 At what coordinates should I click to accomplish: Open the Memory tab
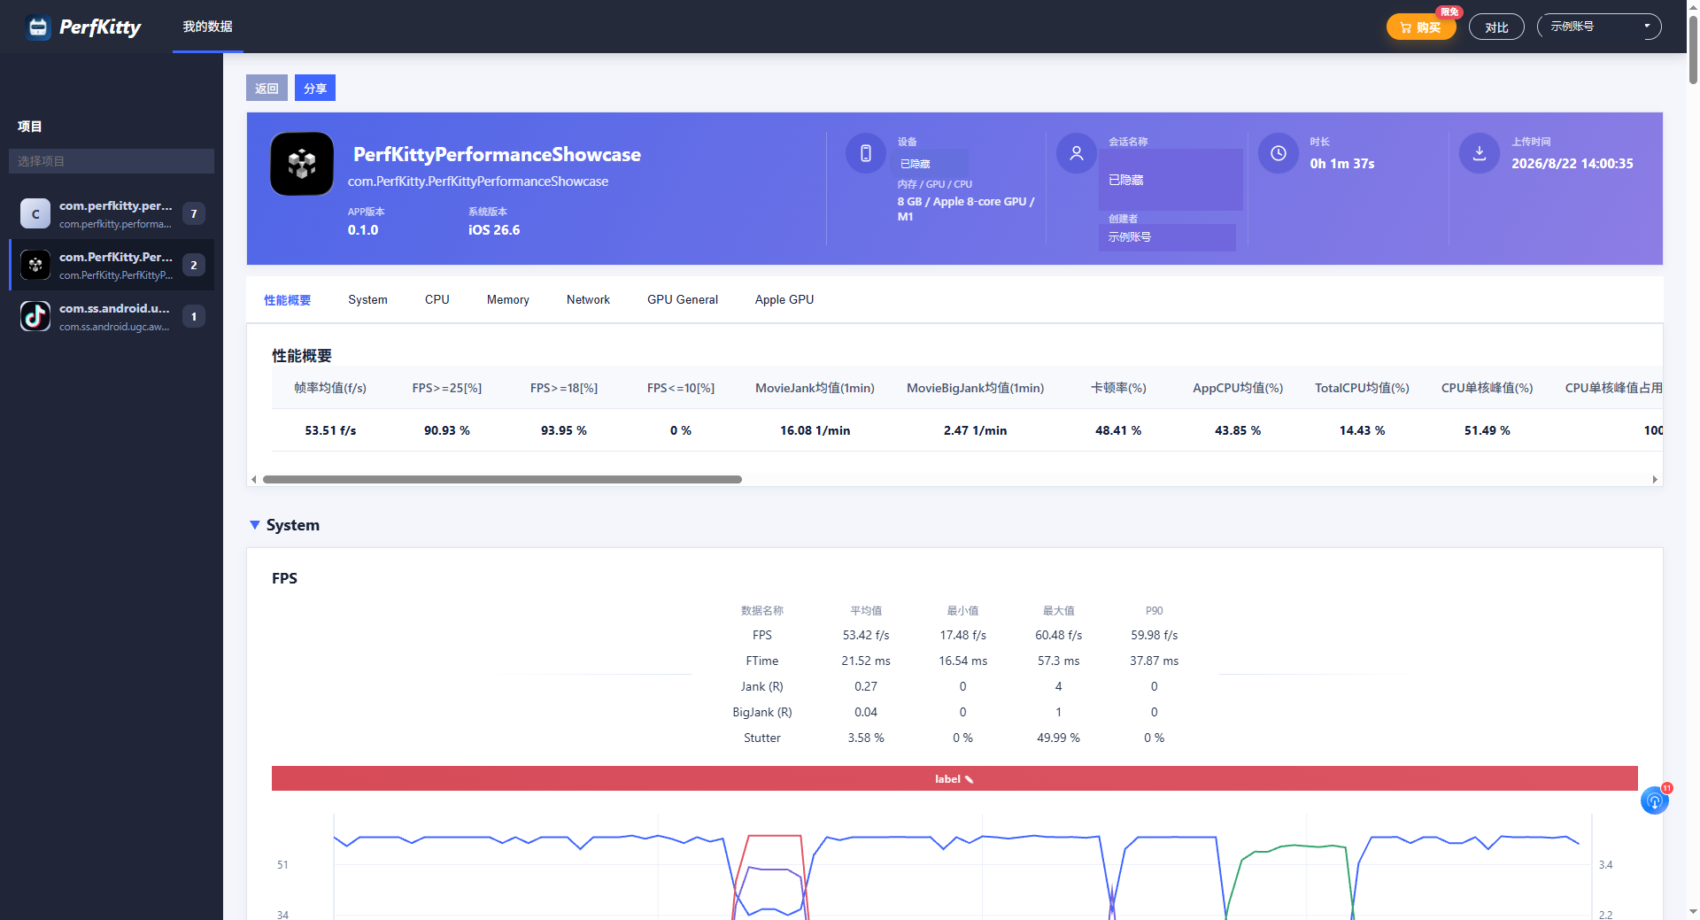(x=508, y=300)
